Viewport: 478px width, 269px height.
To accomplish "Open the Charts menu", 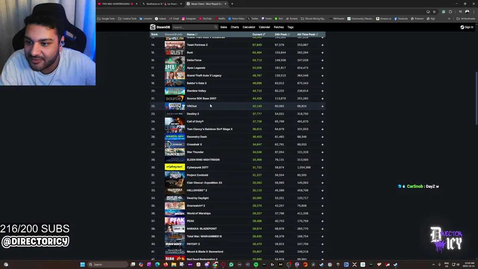I will (x=235, y=27).
